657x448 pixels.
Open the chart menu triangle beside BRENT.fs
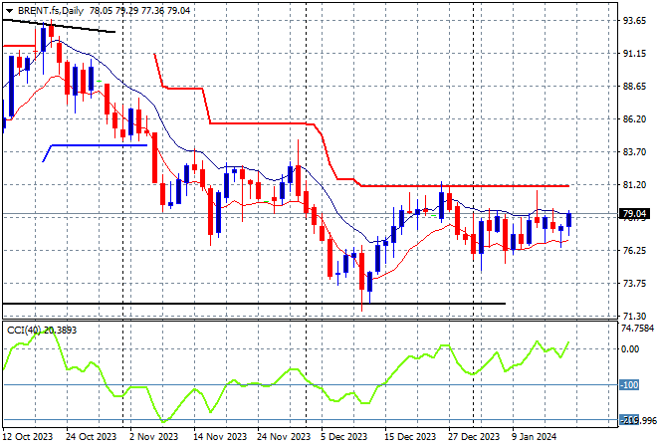tap(10, 11)
